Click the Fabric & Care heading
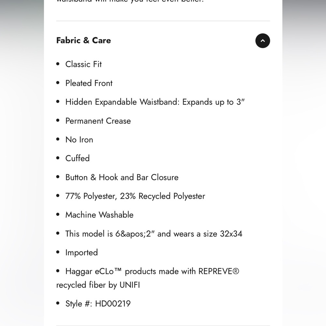 pyautogui.click(x=83, y=40)
